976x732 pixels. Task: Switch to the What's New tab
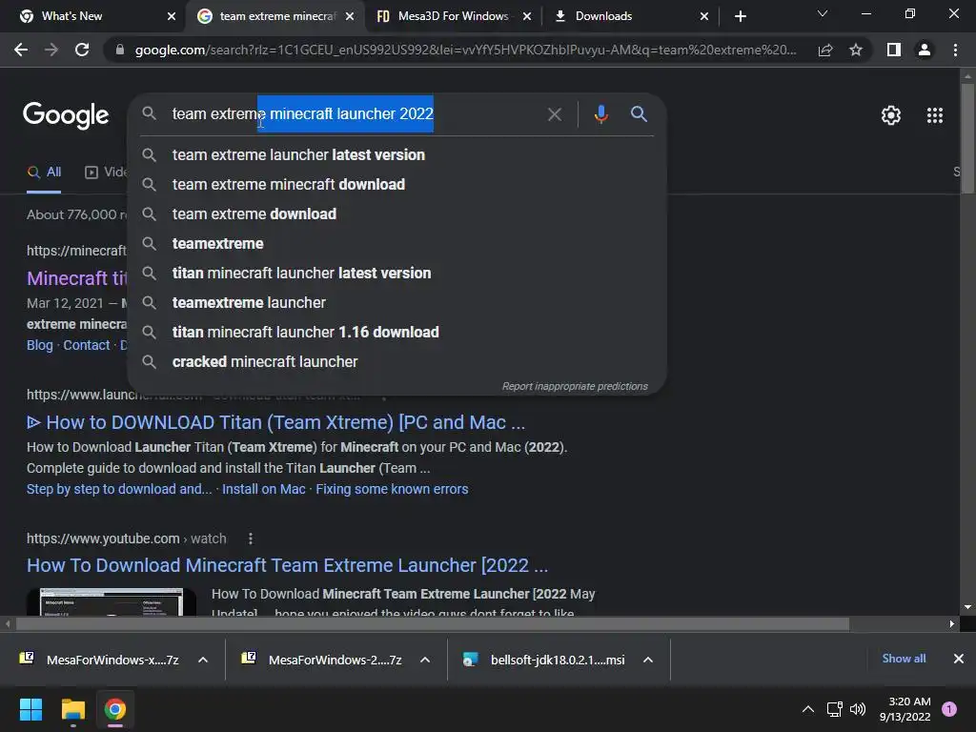[93, 16]
